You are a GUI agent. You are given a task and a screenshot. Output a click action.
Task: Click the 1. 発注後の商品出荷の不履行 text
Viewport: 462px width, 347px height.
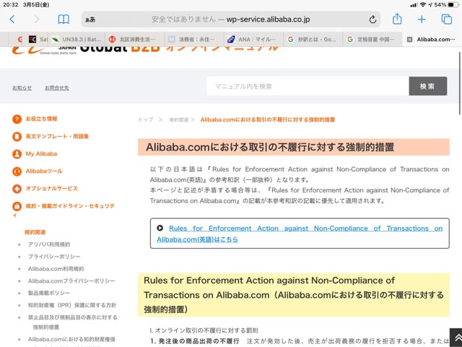(x=195, y=341)
